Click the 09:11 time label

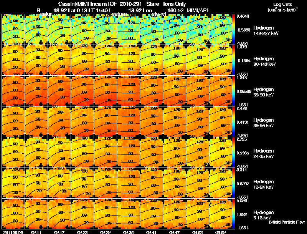coord(36,232)
